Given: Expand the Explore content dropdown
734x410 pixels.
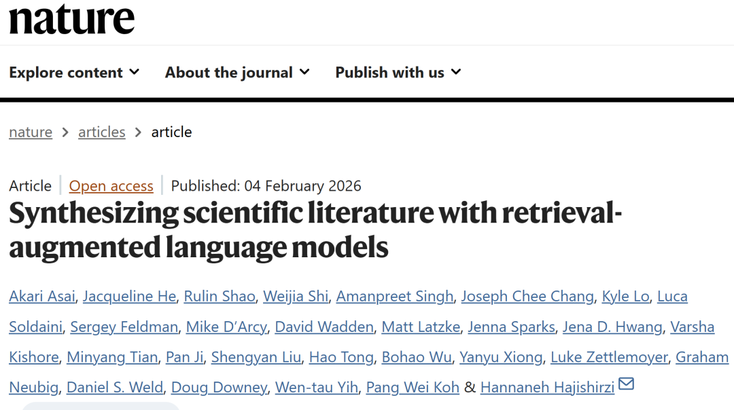Looking at the screenshot, I should click(74, 72).
